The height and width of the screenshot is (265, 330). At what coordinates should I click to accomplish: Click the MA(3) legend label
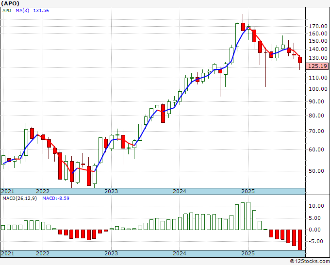point(22,11)
